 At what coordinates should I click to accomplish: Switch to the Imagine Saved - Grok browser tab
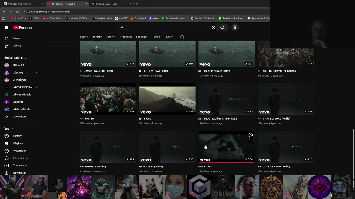click(x=111, y=4)
